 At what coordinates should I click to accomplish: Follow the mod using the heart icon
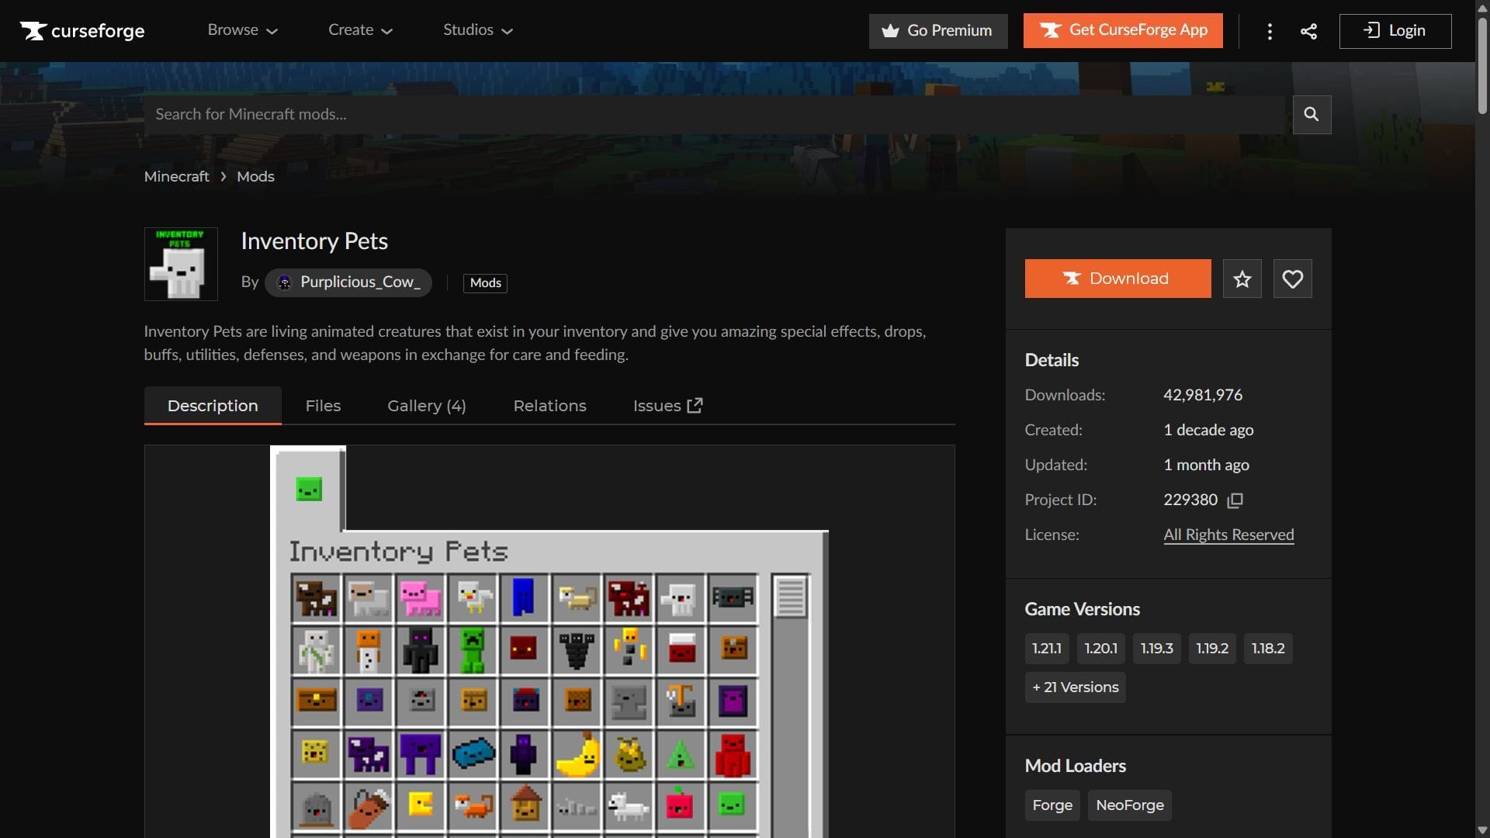[x=1291, y=279]
